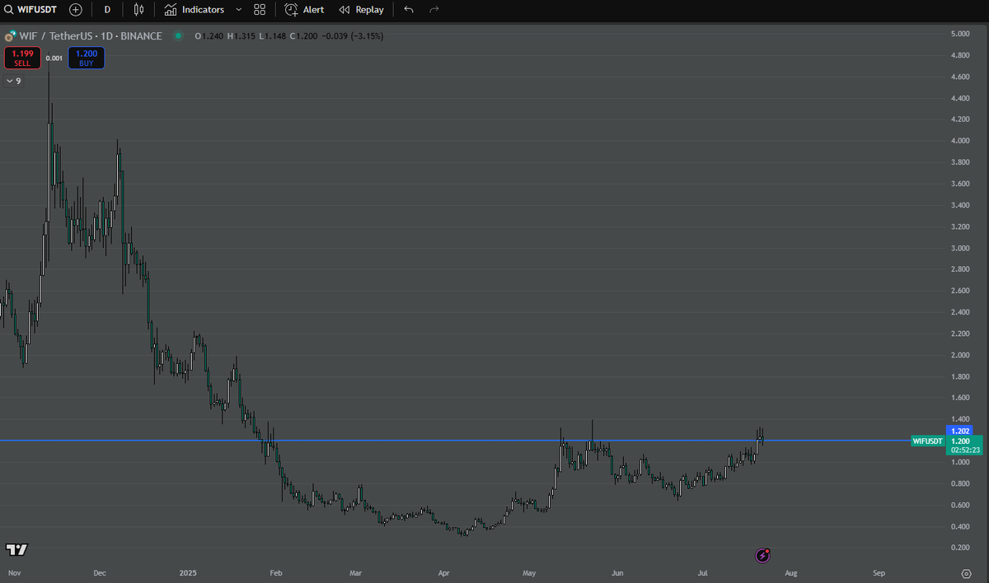Open the purple lightning event marker

click(x=763, y=556)
